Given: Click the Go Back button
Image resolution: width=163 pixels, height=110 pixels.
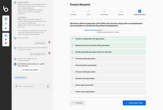Looking at the screenshot, I should click(x=78, y=103).
